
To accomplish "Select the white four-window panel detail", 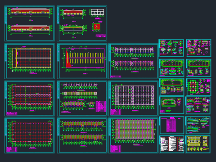I will pyautogui.click(x=97, y=12).
